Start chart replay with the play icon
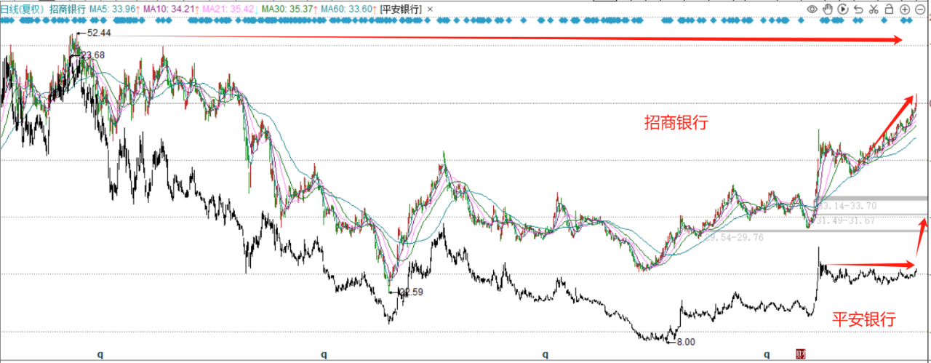Image resolution: width=931 pixels, height=363 pixels. coord(843,9)
